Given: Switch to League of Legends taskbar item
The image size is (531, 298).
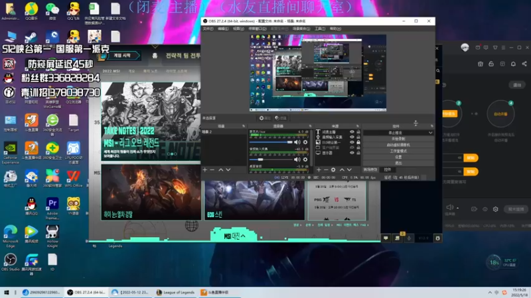Looking at the screenshot, I should point(175,292).
